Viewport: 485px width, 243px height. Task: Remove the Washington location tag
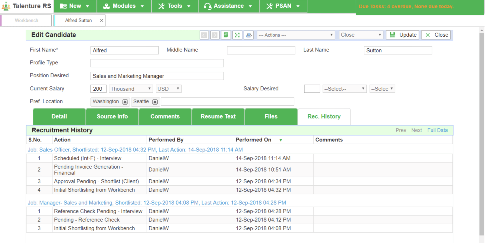[125, 102]
